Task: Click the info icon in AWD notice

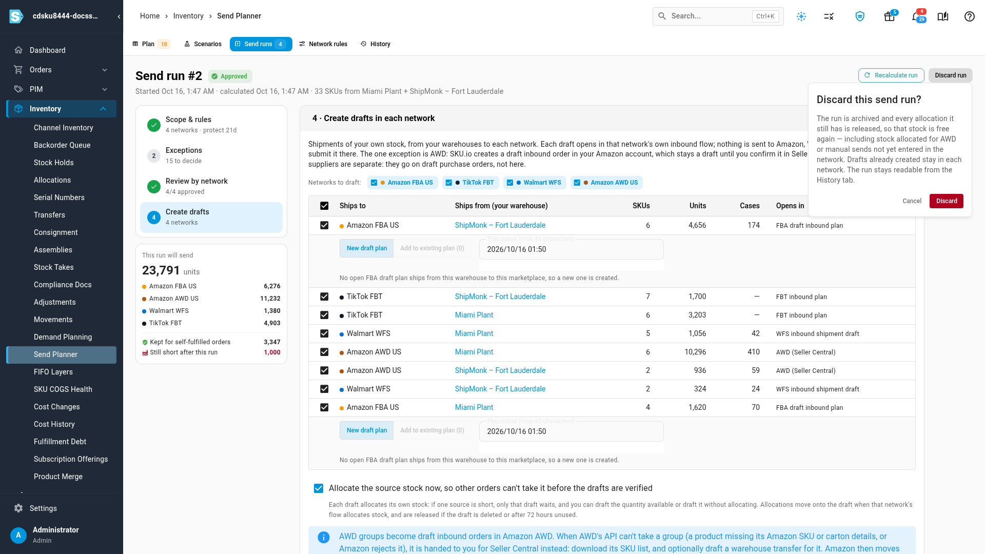Action: click(x=324, y=537)
